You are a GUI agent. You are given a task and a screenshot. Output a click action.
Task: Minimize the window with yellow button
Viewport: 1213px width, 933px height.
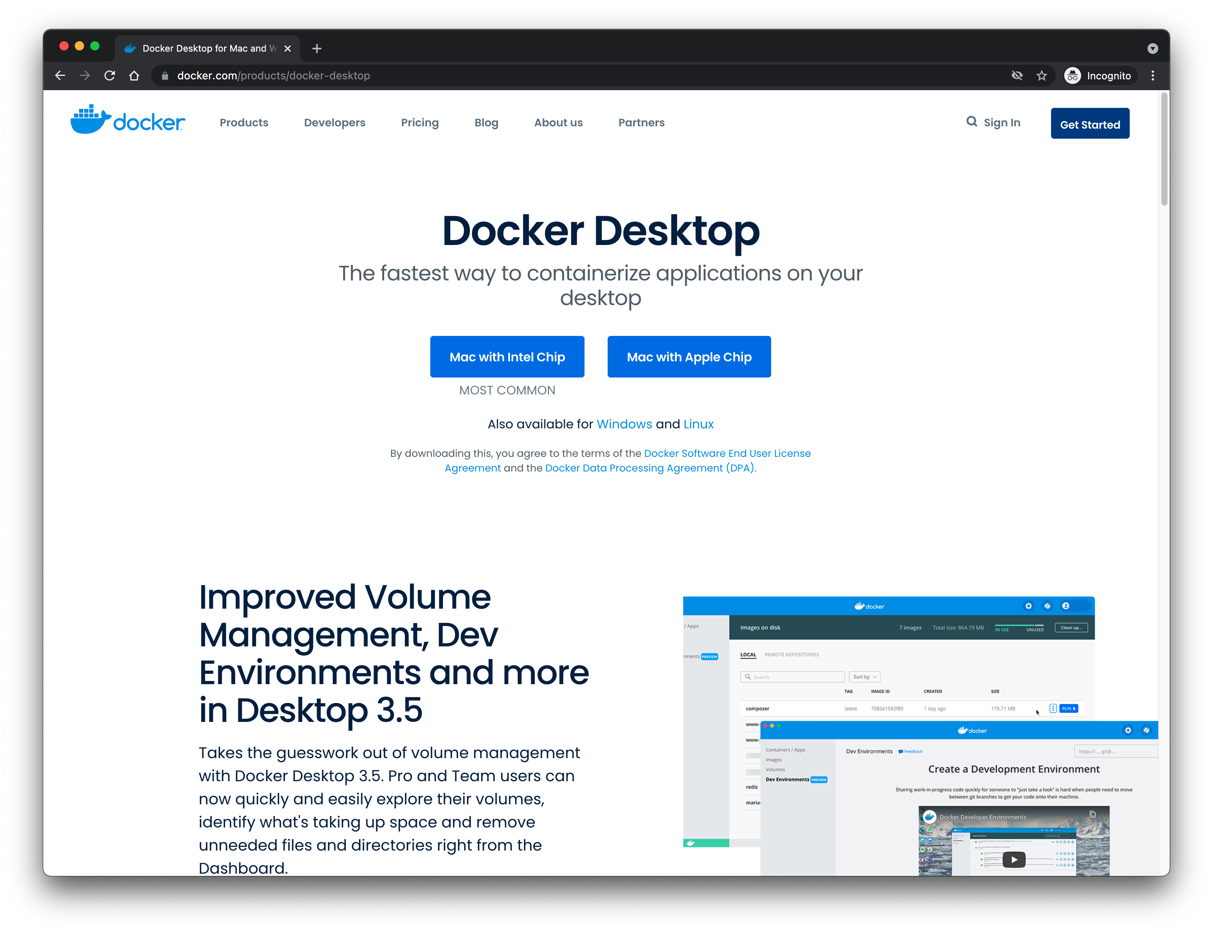point(79,46)
